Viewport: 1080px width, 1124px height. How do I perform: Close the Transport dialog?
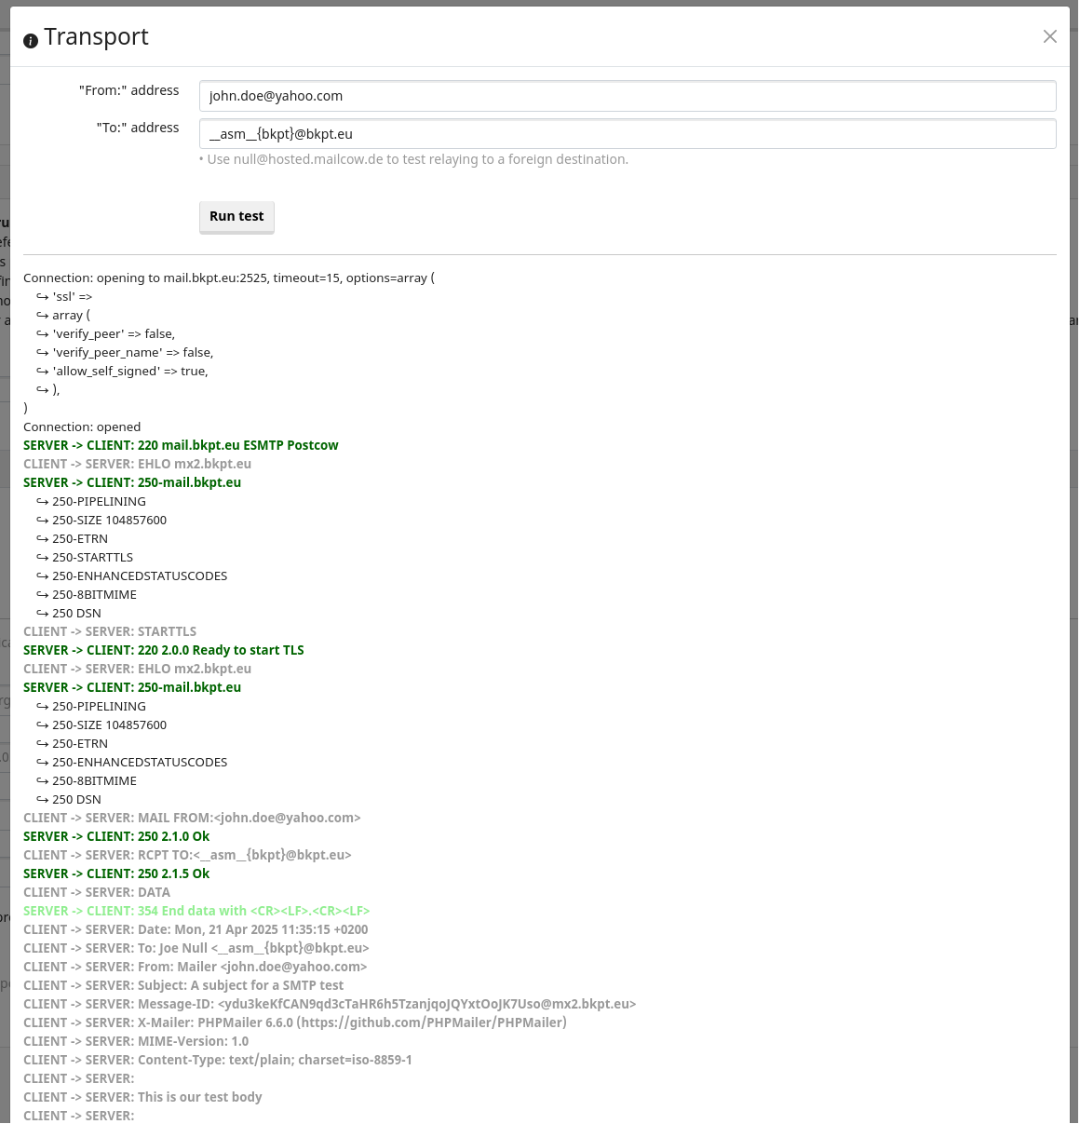click(1049, 36)
